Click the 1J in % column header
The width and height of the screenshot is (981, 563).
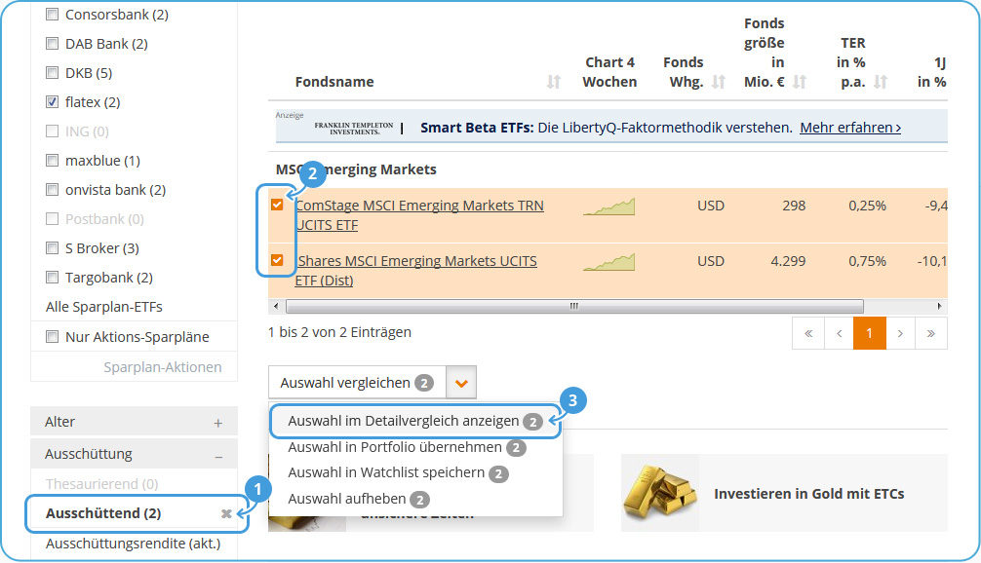931,72
